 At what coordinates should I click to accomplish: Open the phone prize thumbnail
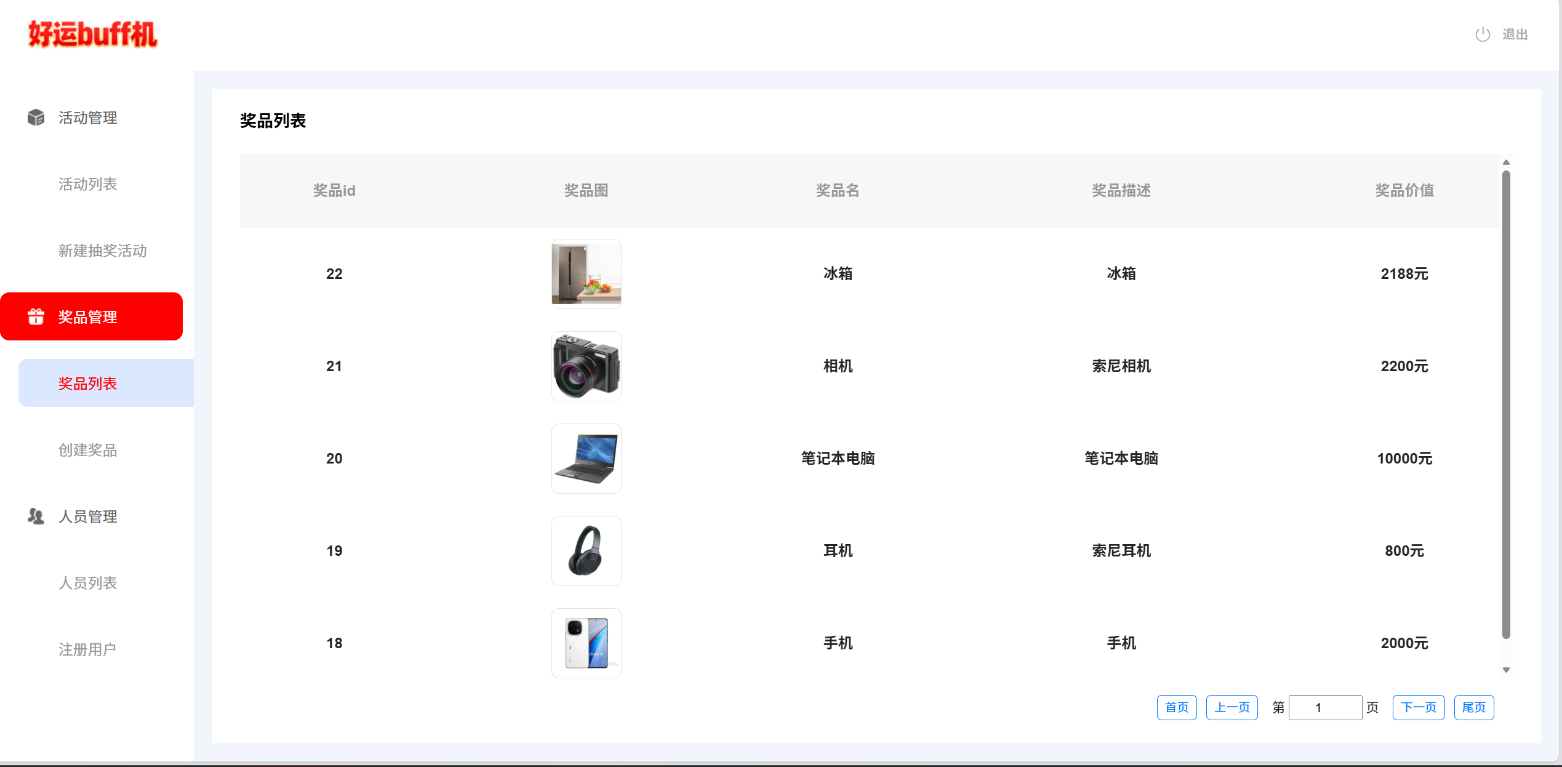pos(586,643)
